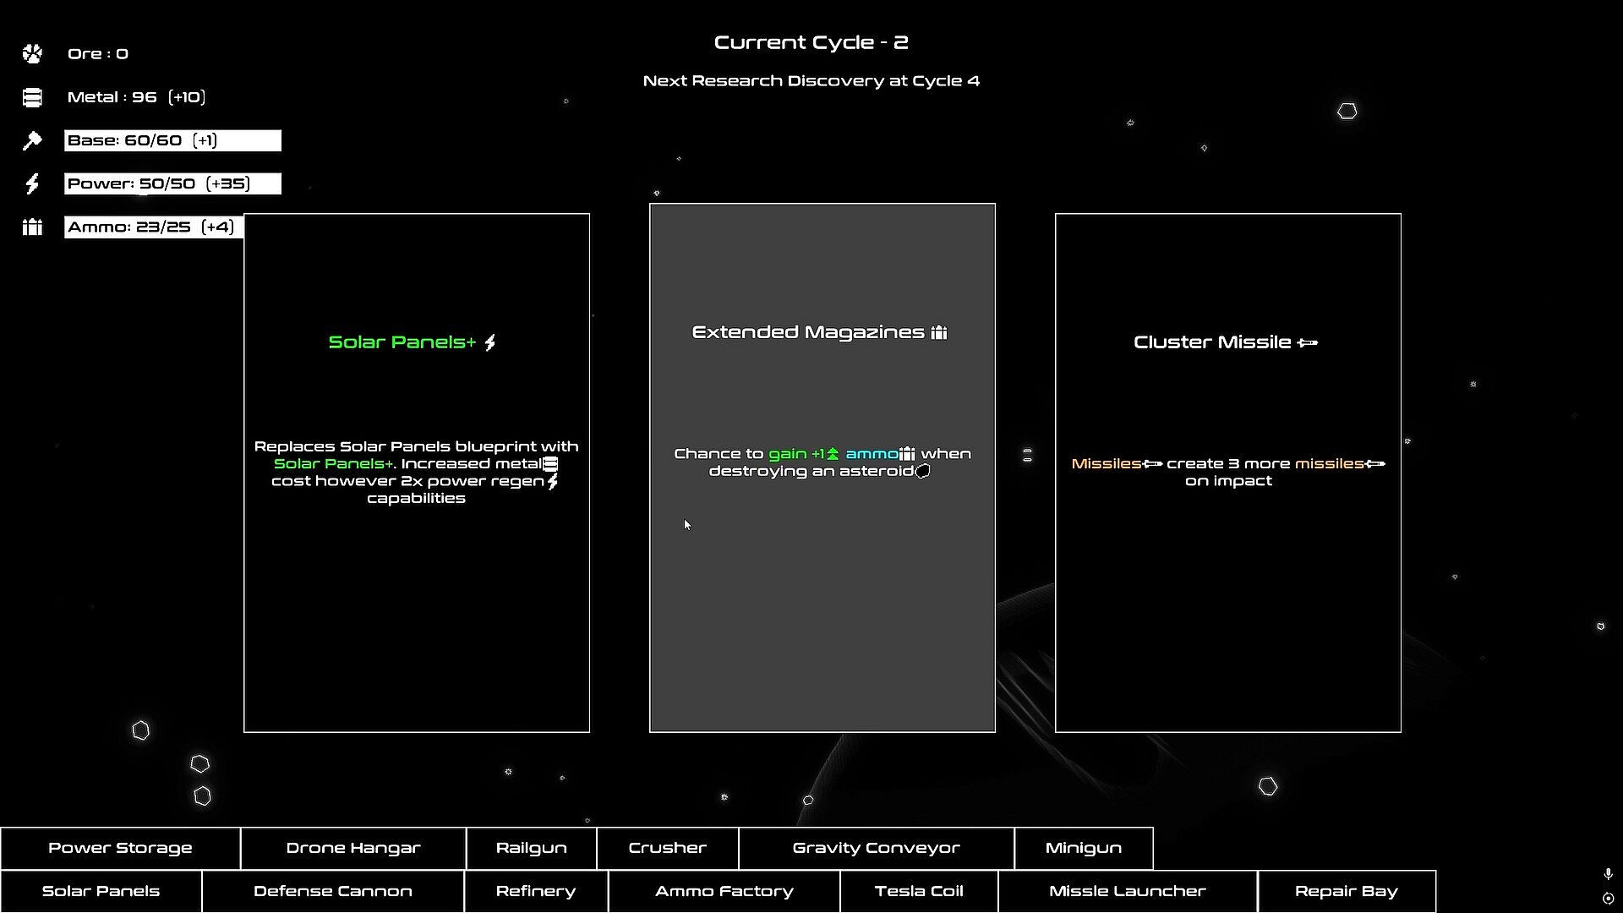Select the Repair Bay building
The height and width of the screenshot is (913, 1623).
[x=1347, y=892]
